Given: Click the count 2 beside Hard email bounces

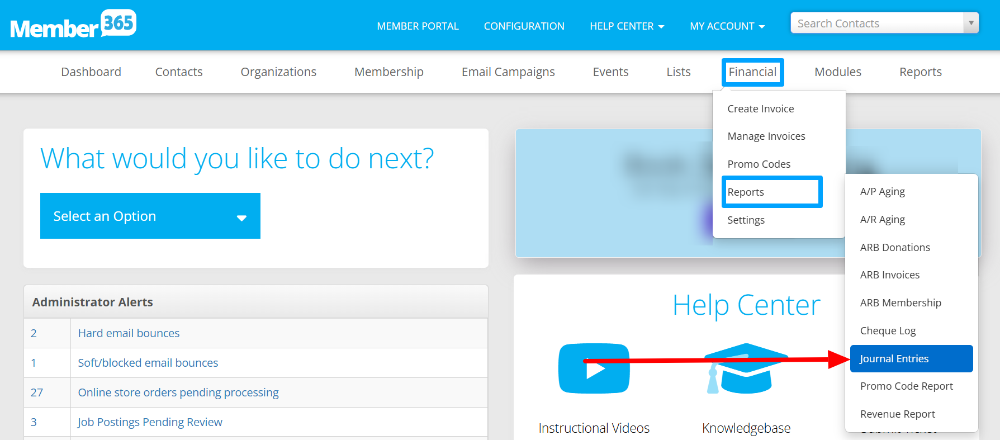Looking at the screenshot, I should 34,333.
